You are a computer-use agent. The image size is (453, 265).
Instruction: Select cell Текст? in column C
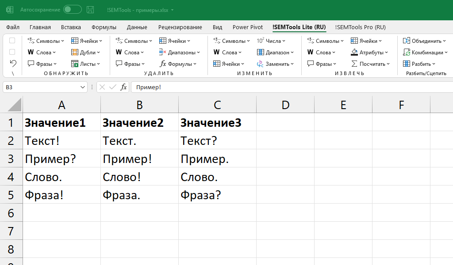217,141
